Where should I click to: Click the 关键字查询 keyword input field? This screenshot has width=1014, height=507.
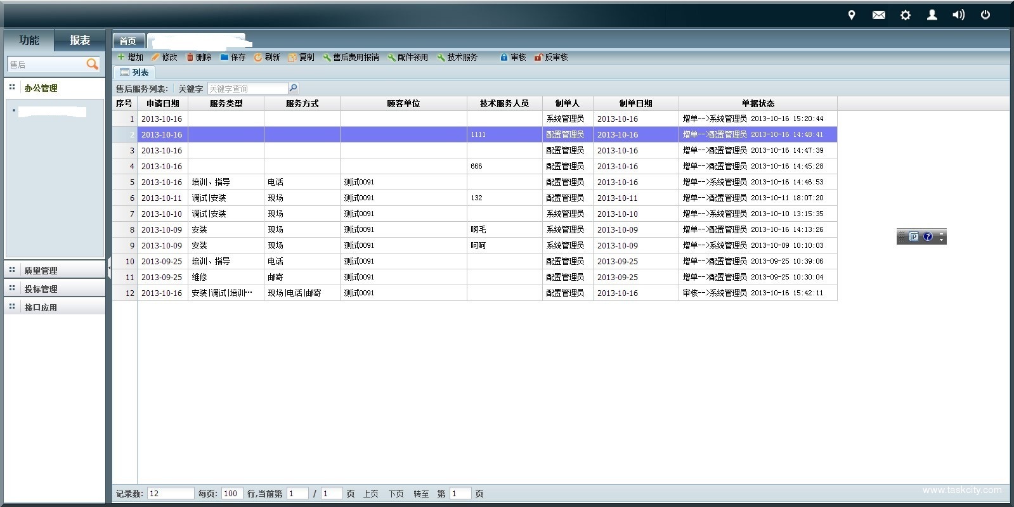247,88
